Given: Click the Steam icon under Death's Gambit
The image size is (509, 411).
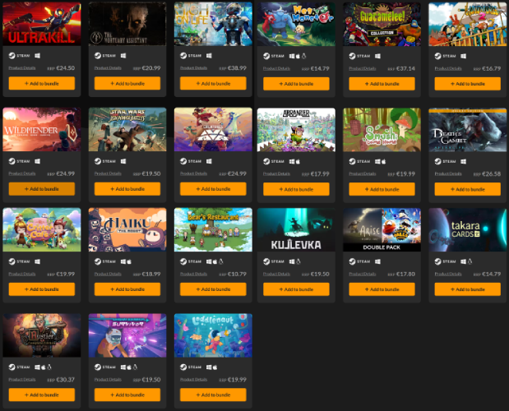Looking at the screenshot, I should 438,161.
